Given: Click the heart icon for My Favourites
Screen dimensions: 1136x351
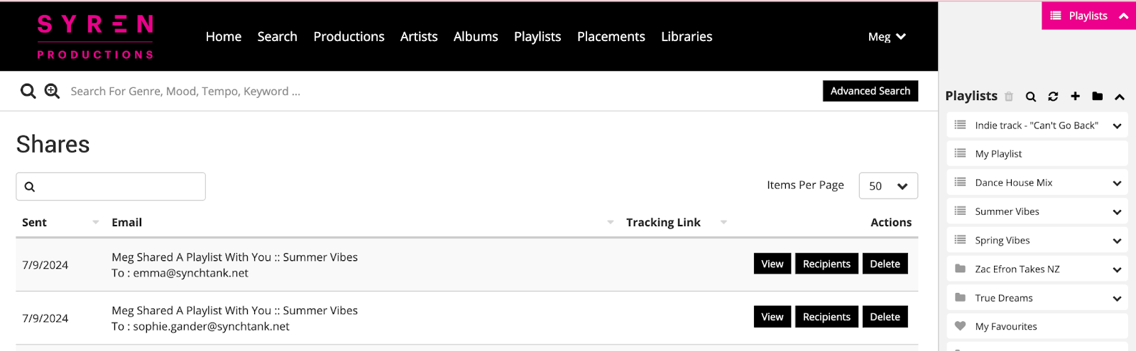Looking at the screenshot, I should pos(960,326).
